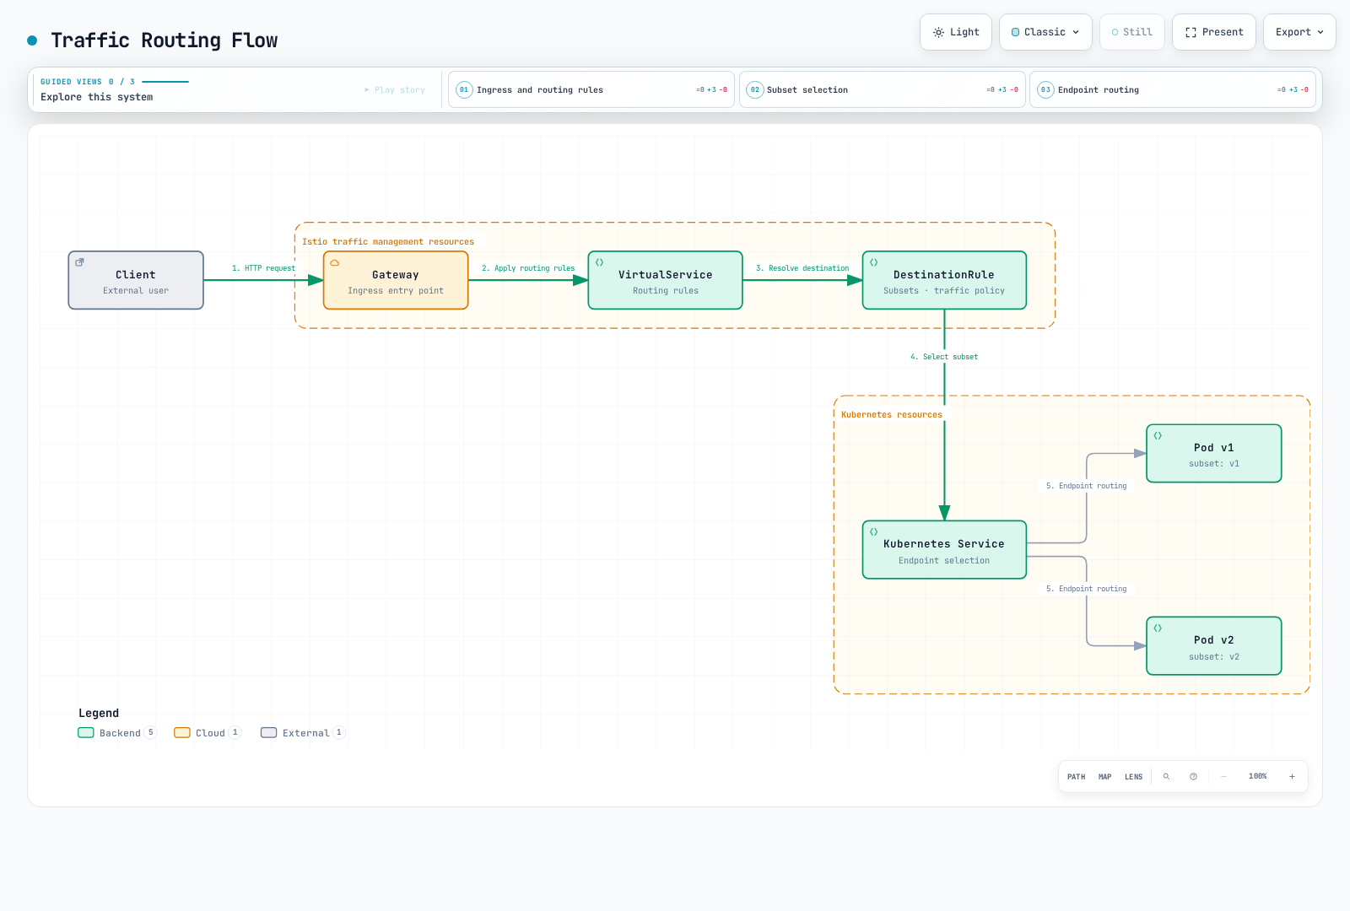Select the 'Subsets · traffic policy' subtitle
This screenshot has width=1350, height=911.
944,291
